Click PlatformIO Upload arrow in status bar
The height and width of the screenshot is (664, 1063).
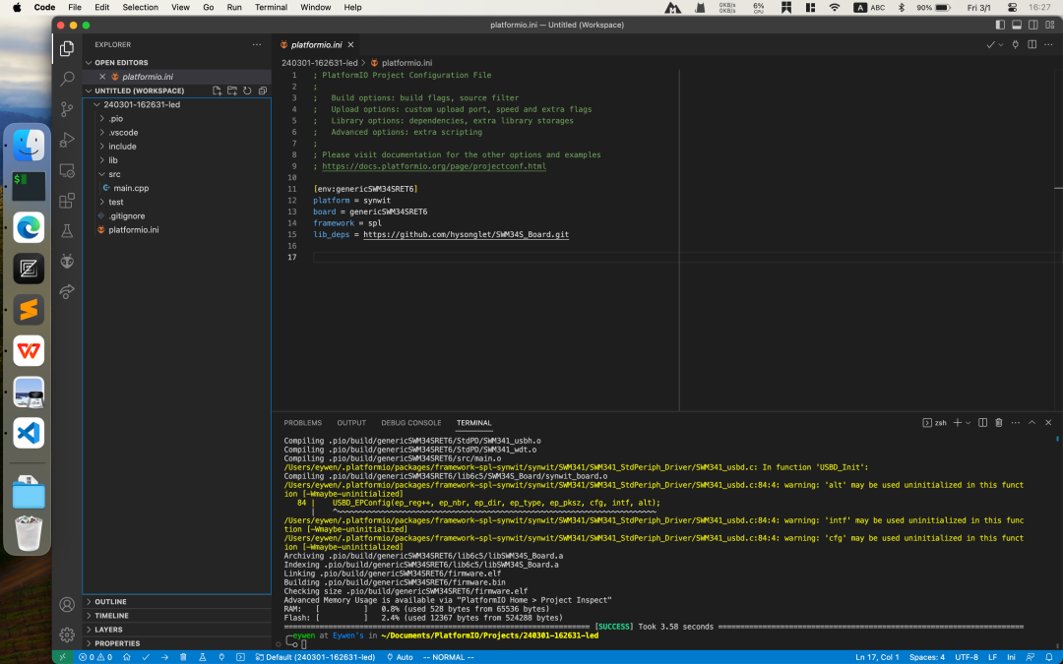(x=164, y=657)
